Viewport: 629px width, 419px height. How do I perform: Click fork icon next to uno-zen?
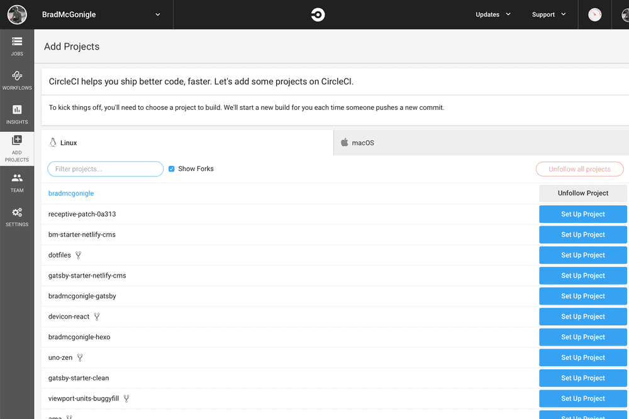tap(80, 357)
